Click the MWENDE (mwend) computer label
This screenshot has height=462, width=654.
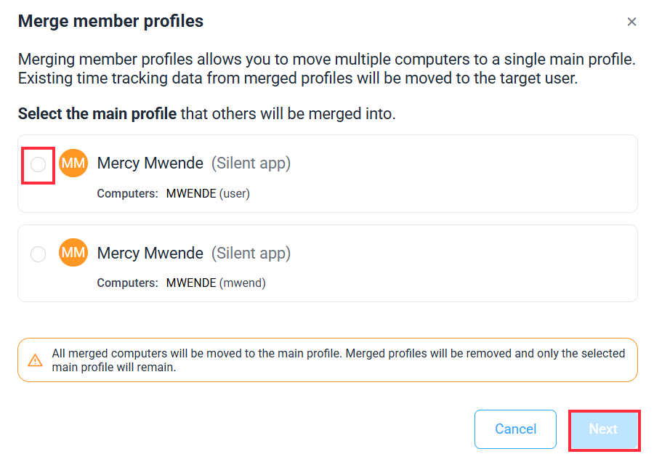216,283
